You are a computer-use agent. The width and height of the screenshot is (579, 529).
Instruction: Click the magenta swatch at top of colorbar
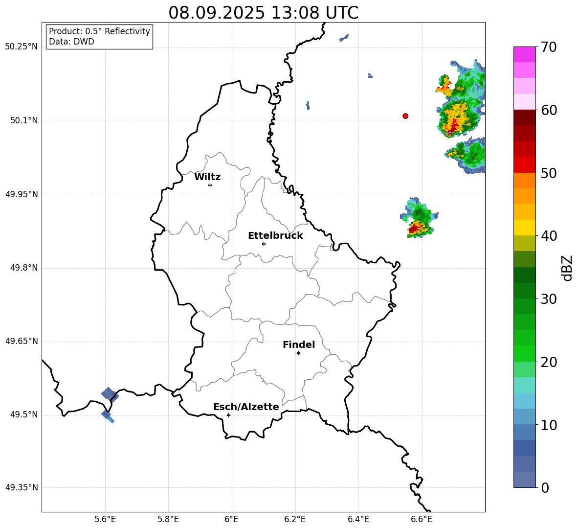tap(524, 55)
